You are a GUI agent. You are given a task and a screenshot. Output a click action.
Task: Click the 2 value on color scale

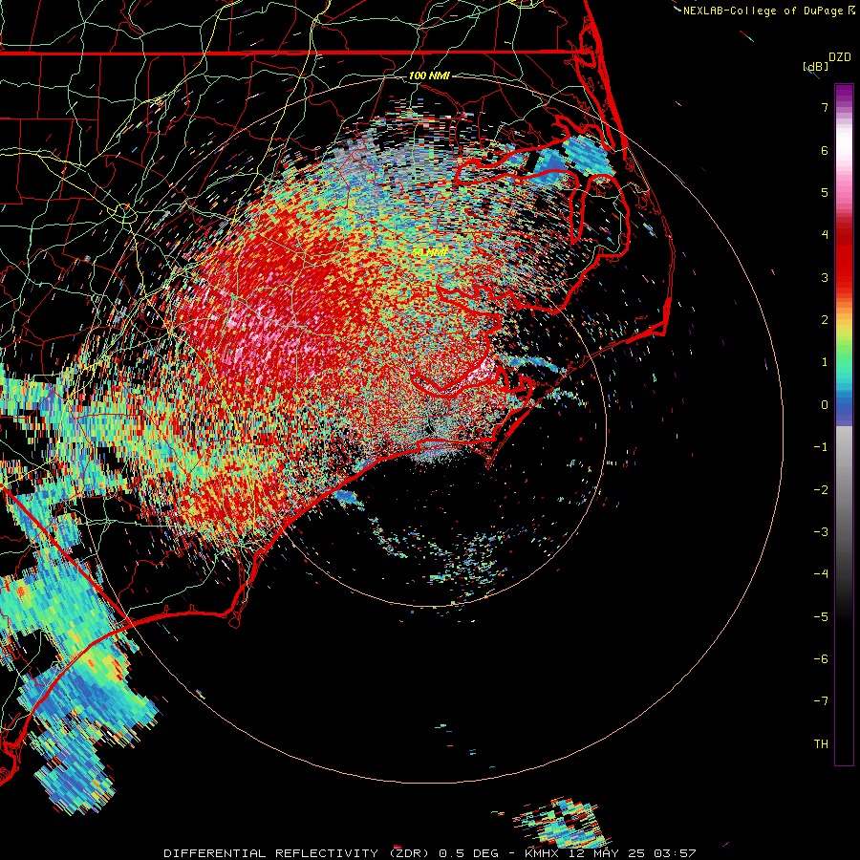825,320
